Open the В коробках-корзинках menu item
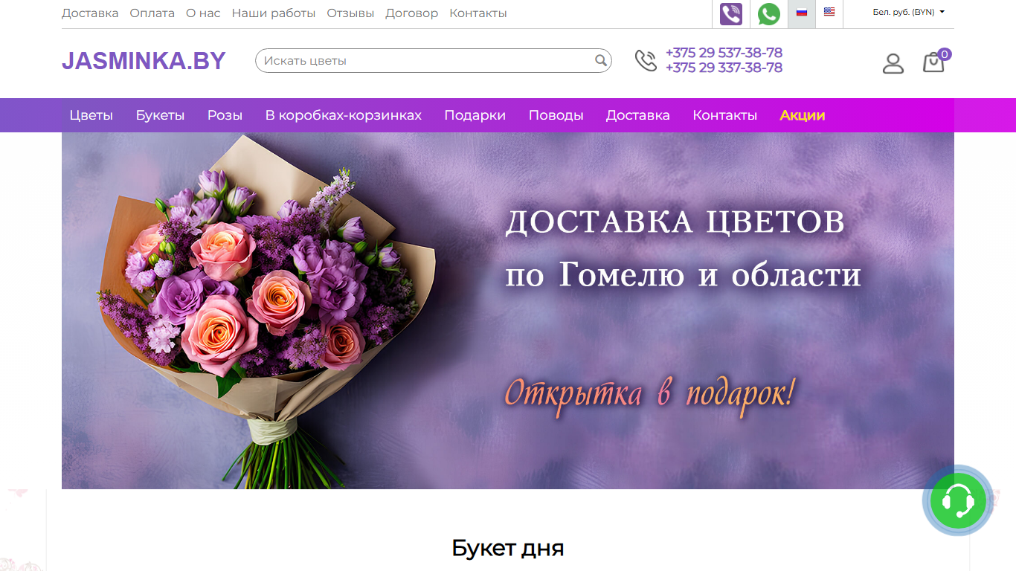 pyautogui.click(x=344, y=115)
